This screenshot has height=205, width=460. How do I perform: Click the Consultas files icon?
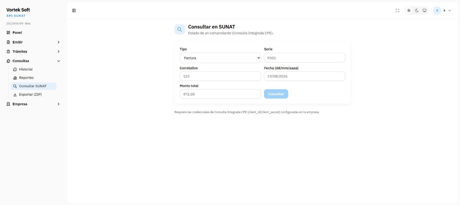pyautogui.click(x=8, y=61)
